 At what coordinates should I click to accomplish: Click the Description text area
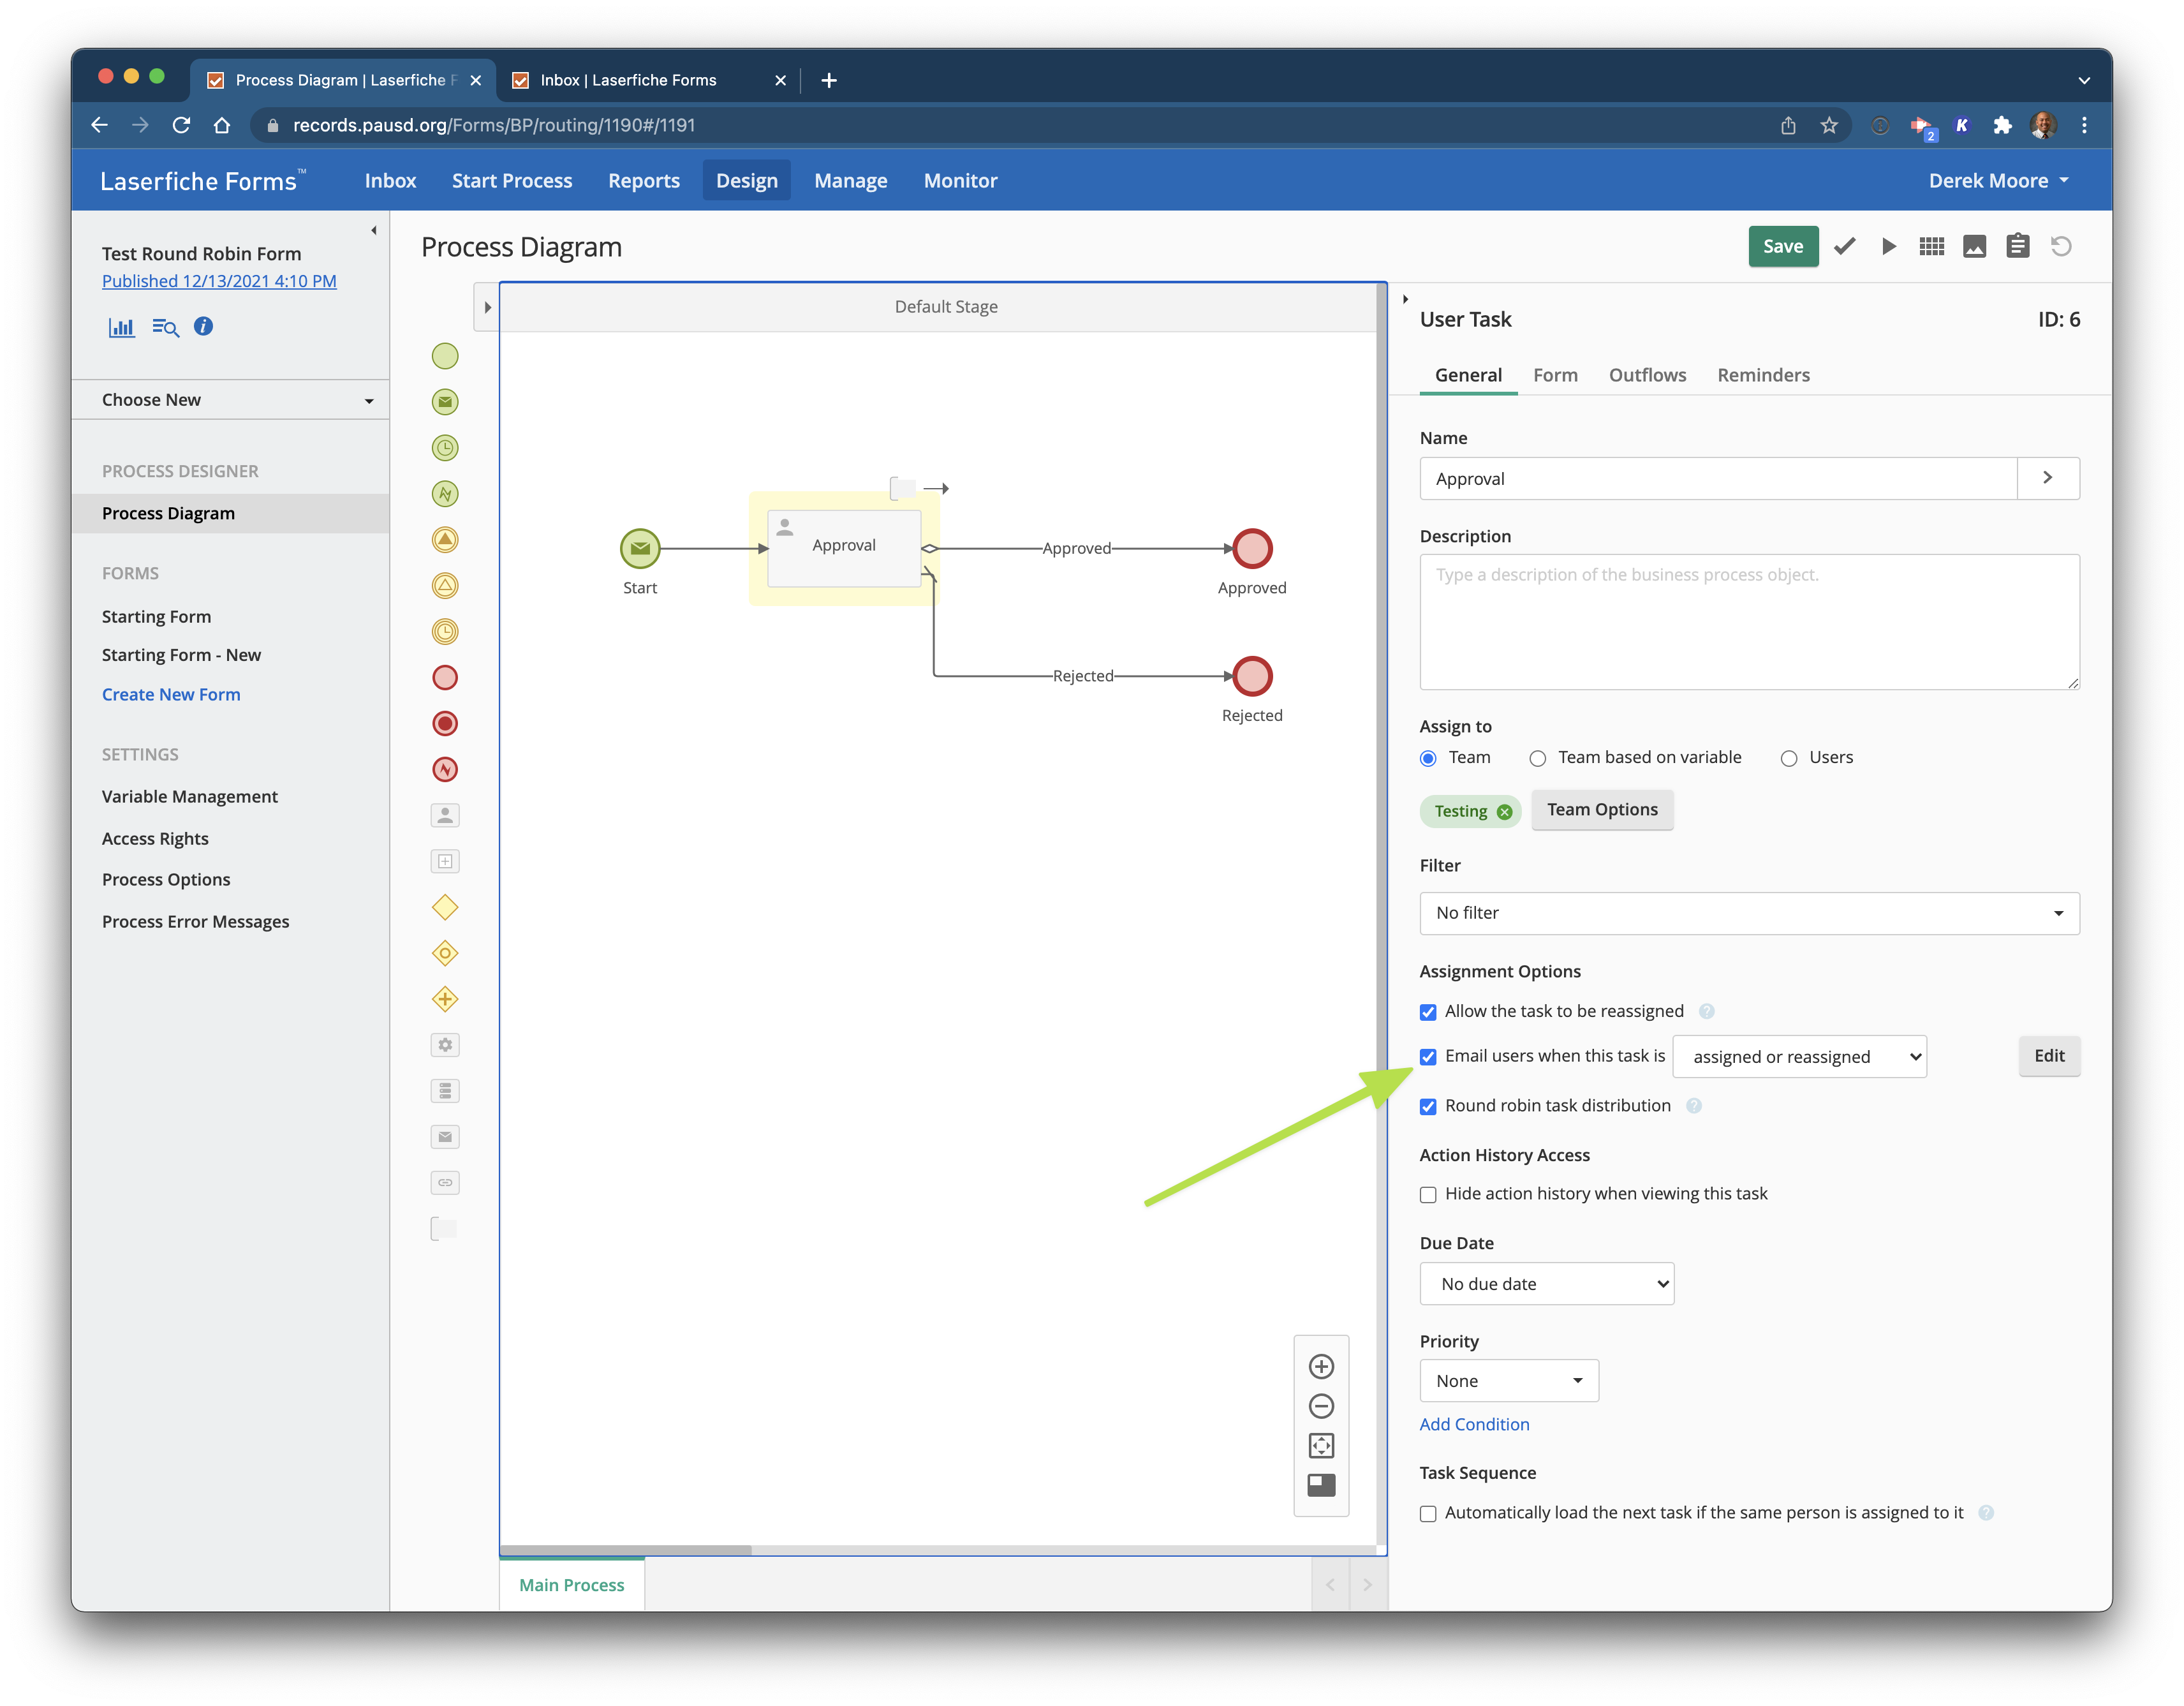[x=1749, y=622]
